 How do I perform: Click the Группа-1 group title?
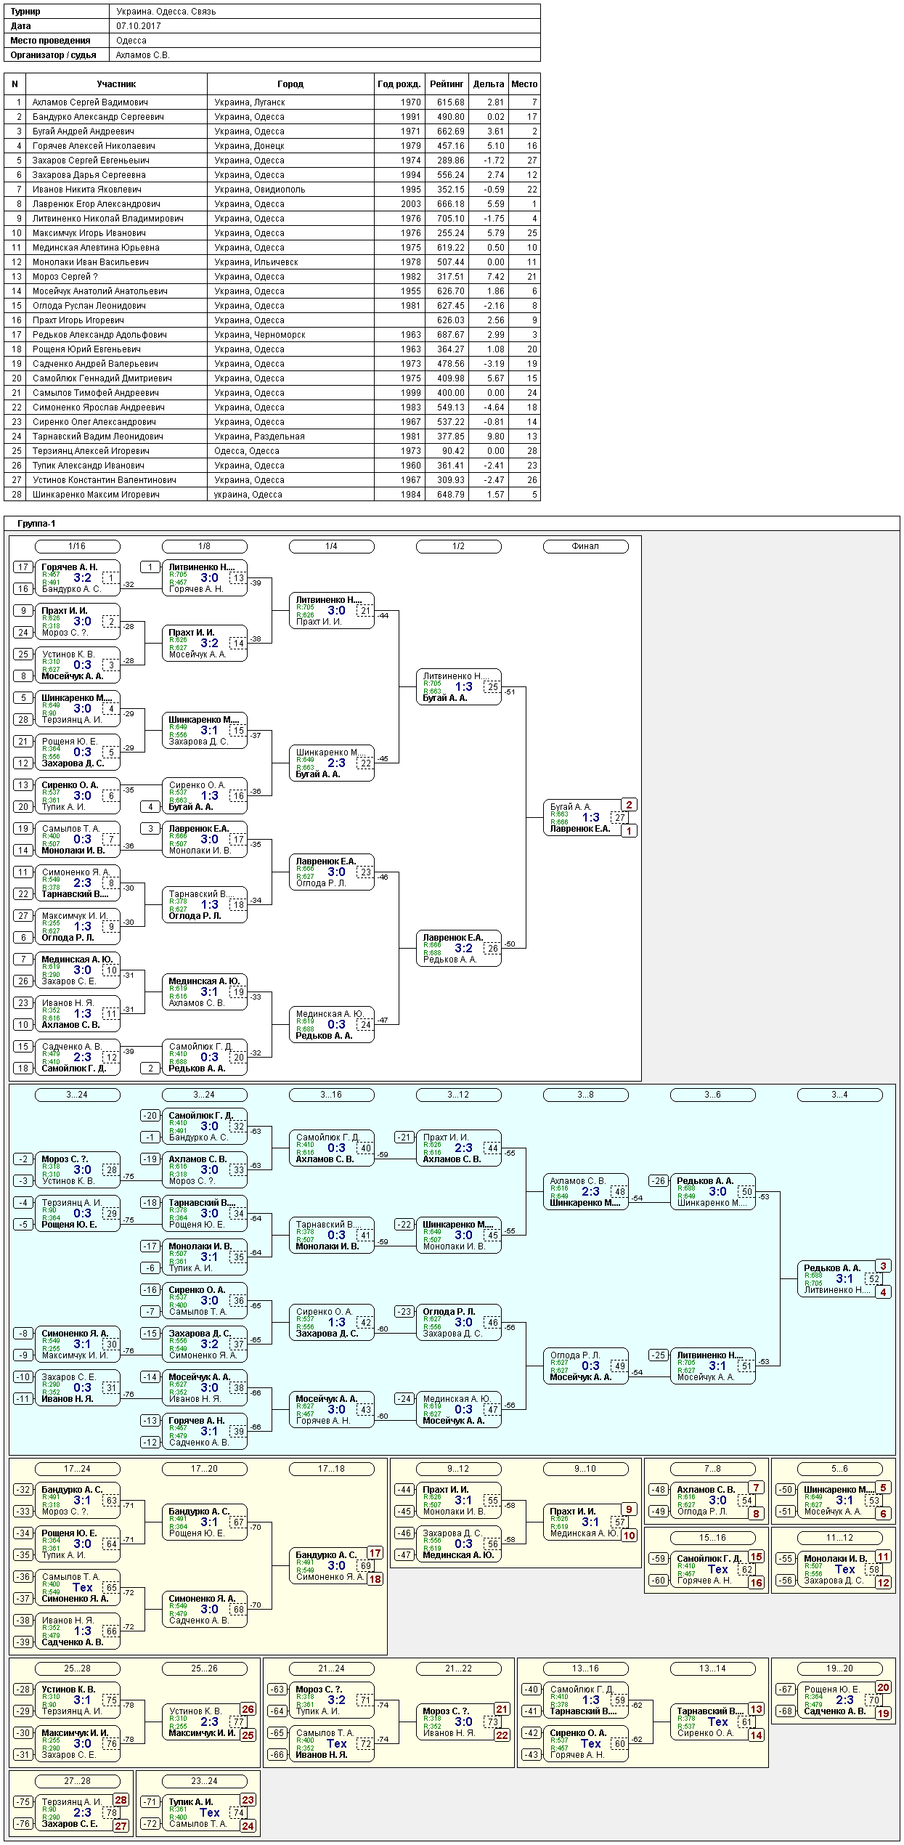(36, 524)
